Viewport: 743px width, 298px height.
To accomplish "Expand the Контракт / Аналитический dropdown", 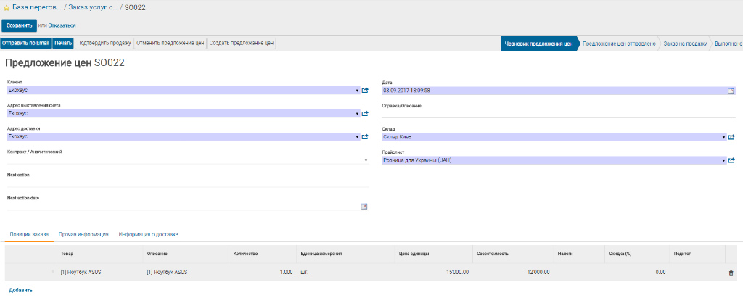I will (x=366, y=160).
